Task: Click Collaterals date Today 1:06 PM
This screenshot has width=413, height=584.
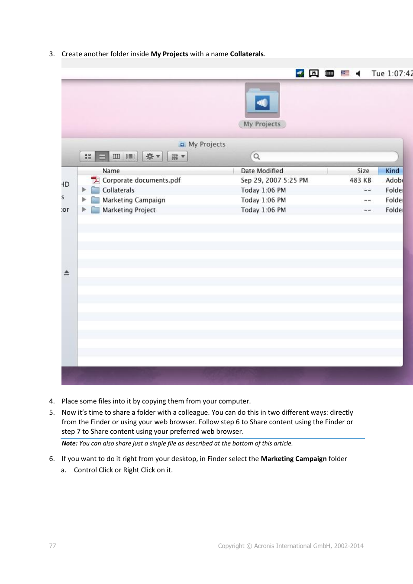Action: (263, 190)
